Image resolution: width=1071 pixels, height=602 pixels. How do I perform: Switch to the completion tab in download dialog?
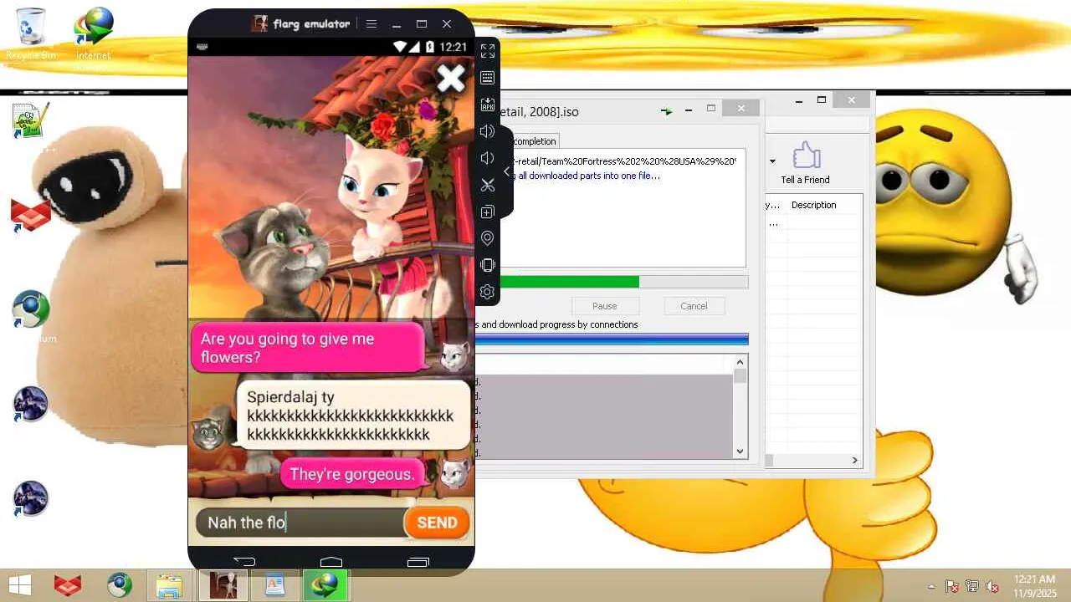(535, 141)
